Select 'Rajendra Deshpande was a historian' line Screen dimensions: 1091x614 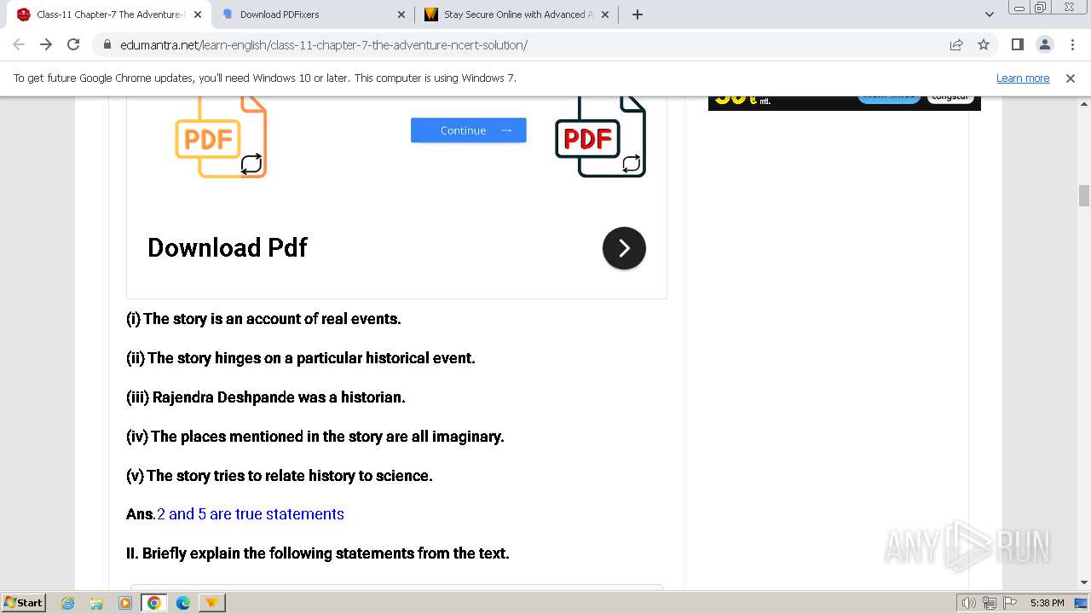coord(266,397)
